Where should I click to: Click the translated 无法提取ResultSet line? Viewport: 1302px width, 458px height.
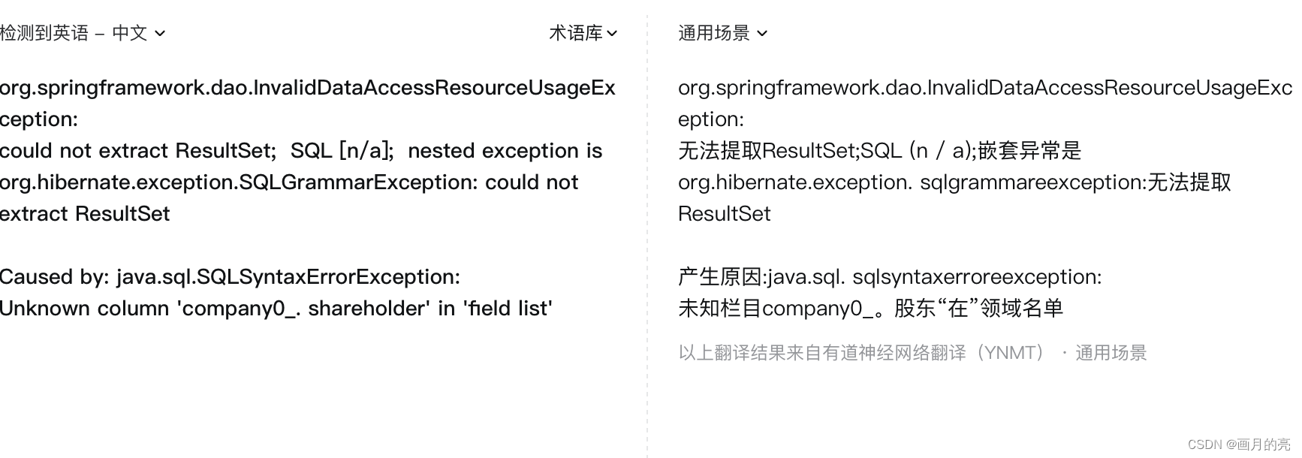coord(879,150)
